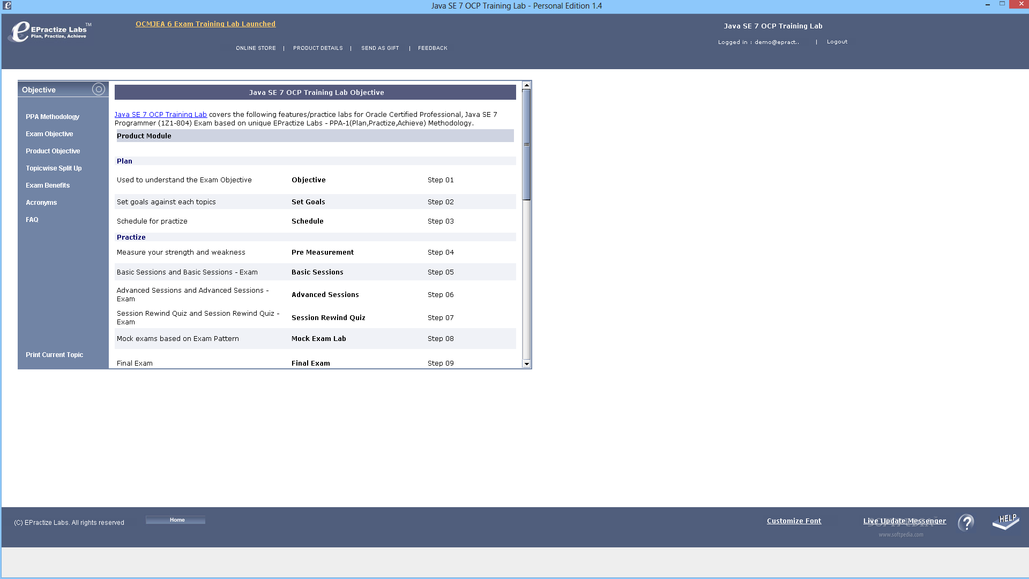This screenshot has width=1029, height=579.
Task: Open the ONLINE STORE menu item
Action: pos(256,48)
